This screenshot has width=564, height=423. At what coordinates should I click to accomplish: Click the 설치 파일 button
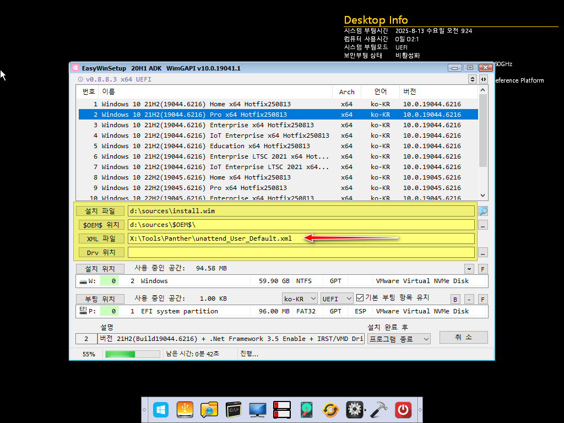(x=100, y=211)
